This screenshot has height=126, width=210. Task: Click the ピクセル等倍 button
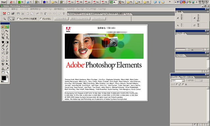61,19
